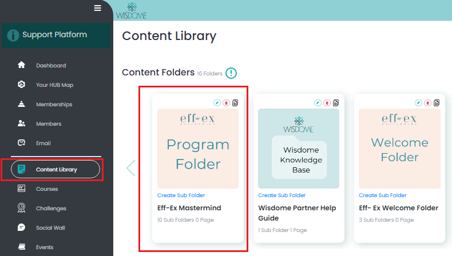The height and width of the screenshot is (256, 452).
Task: Click '3 Sub Folders 0 Page' text
Action: pyautogui.click(x=386, y=220)
